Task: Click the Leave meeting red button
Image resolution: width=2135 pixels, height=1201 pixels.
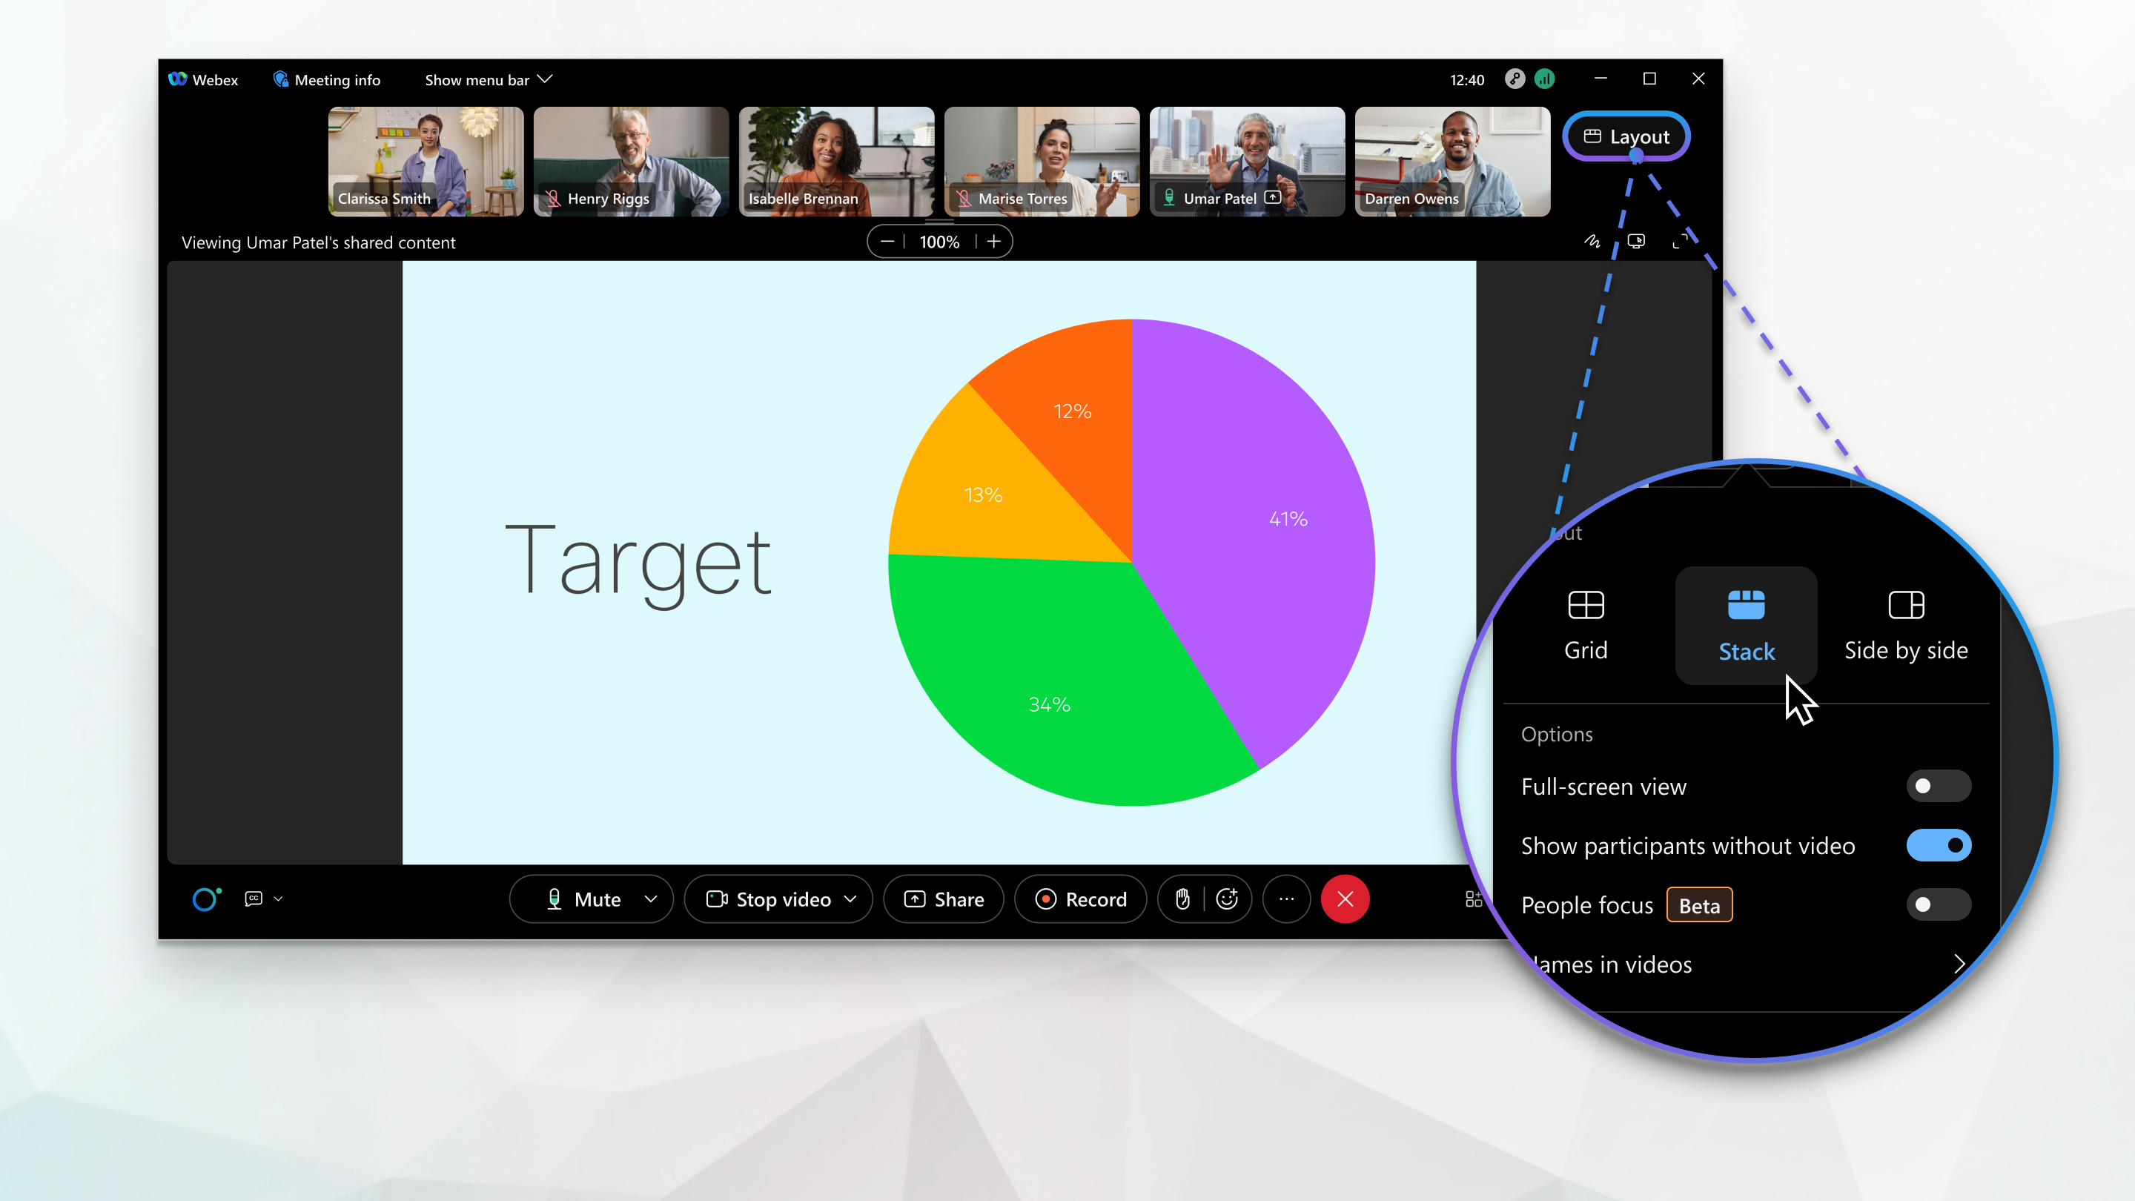Action: click(1345, 899)
